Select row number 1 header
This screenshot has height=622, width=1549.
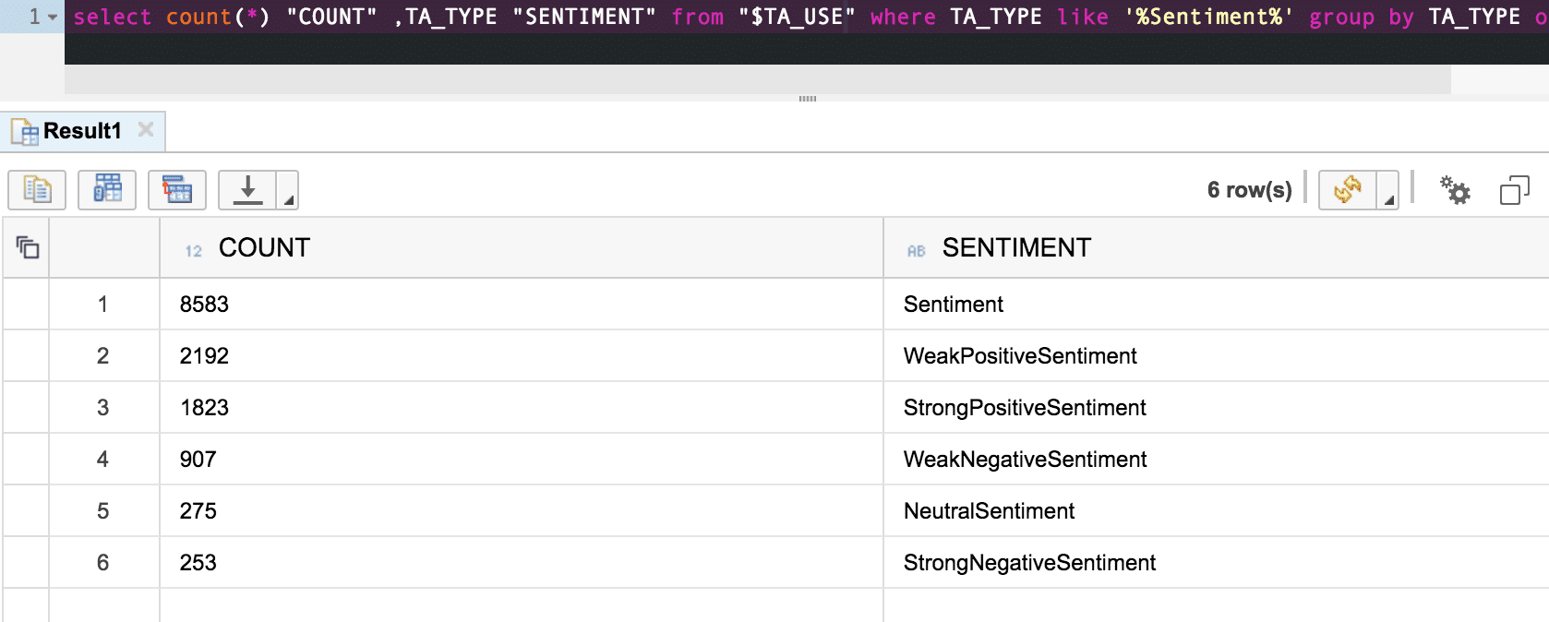coord(102,305)
